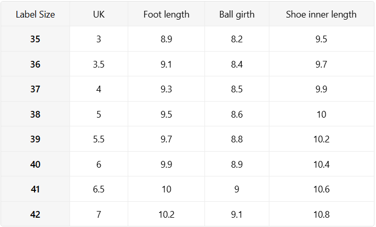Select the Shoe inner length header
Screen dimensions: 376x227
321,14
